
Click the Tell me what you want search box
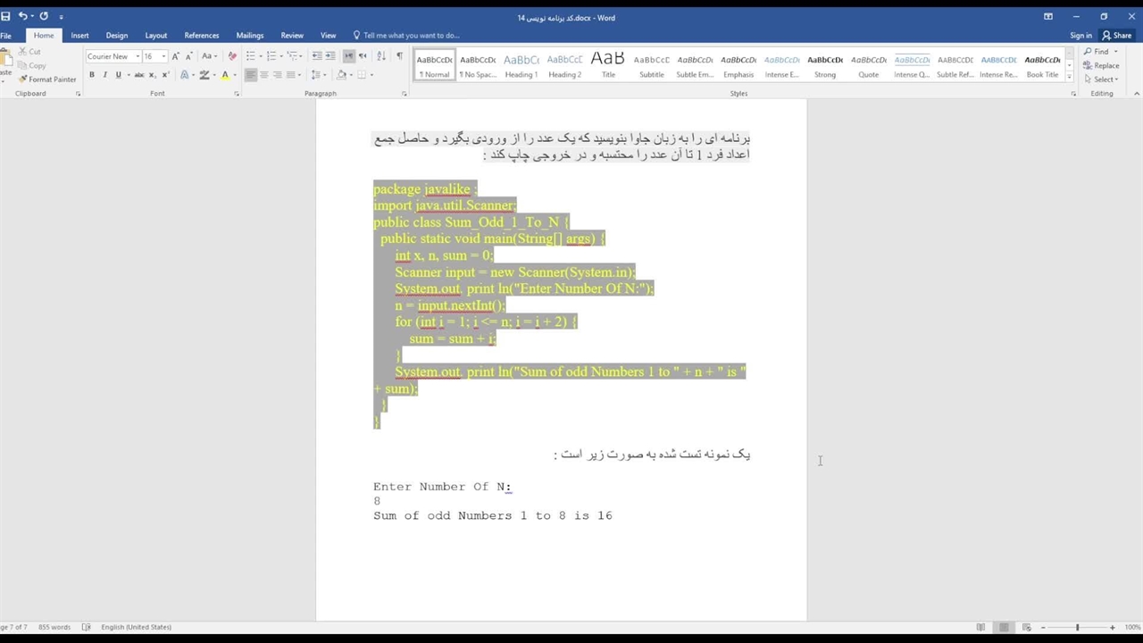(411, 36)
